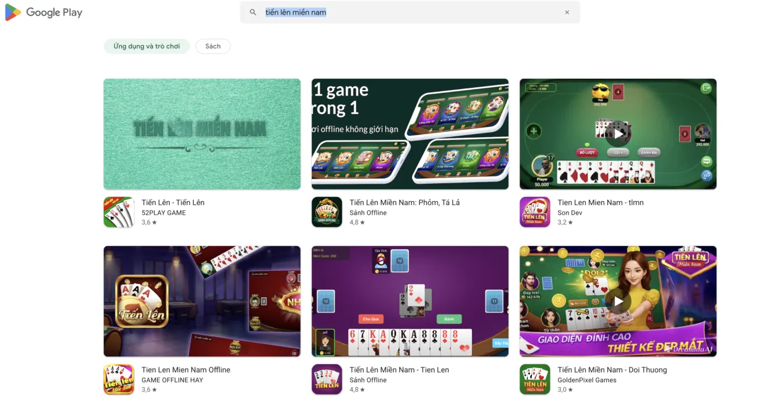Open the Son Dev developer link

(570, 212)
